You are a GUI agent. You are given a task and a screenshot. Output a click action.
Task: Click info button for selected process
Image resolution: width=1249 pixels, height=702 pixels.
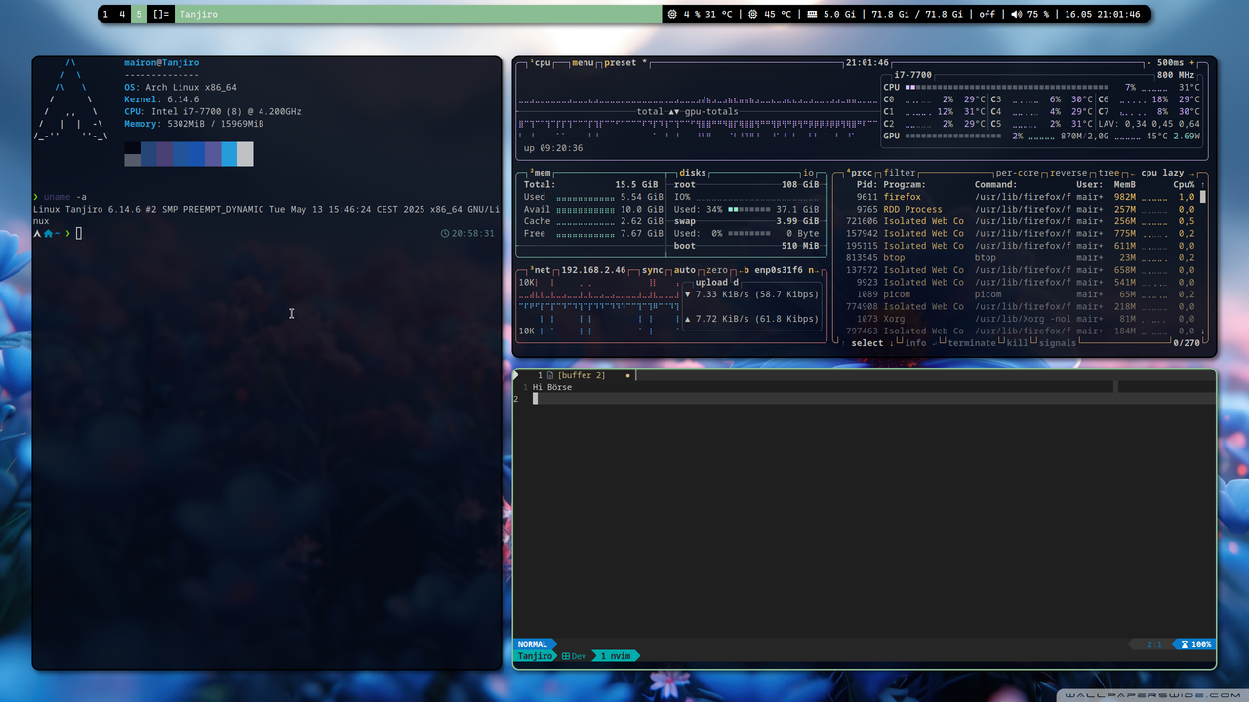(915, 343)
